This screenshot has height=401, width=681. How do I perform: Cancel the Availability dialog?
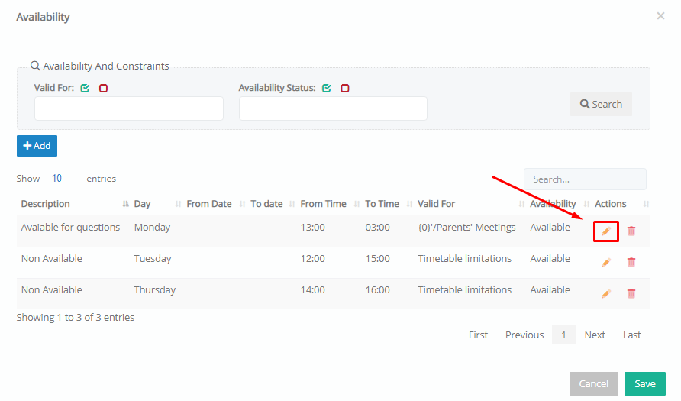[x=594, y=383]
